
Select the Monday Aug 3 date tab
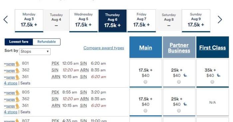29,21
